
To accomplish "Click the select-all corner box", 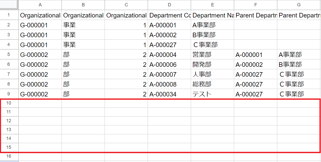I will [9, 5].
